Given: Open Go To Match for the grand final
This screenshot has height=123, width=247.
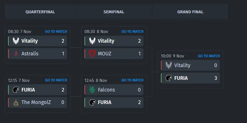Looking at the screenshot, I should [x=209, y=56].
